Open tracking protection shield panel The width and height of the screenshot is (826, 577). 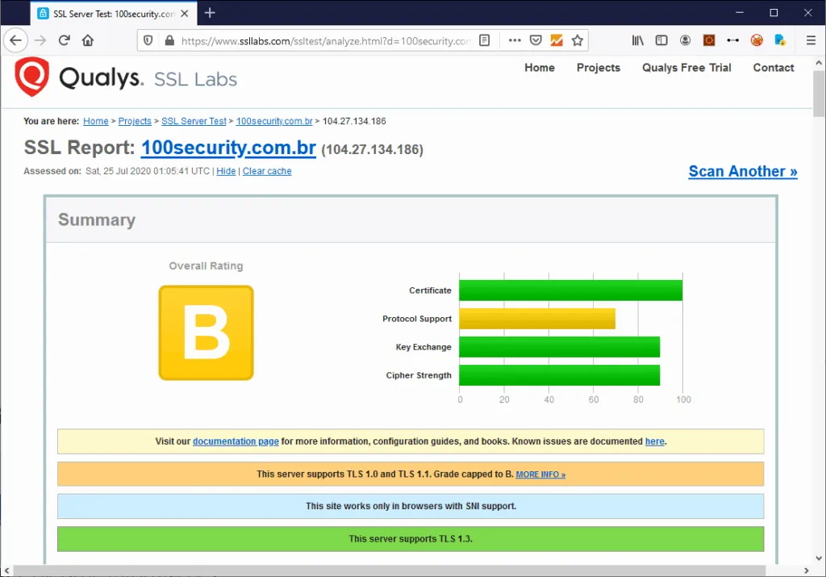148,40
